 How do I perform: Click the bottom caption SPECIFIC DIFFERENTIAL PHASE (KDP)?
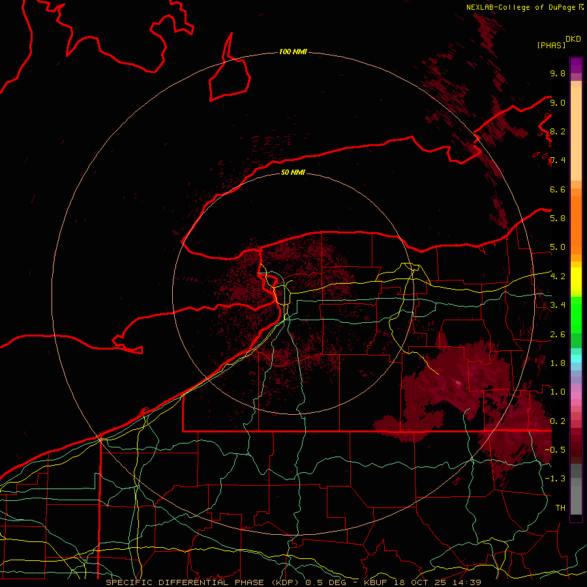click(x=203, y=582)
